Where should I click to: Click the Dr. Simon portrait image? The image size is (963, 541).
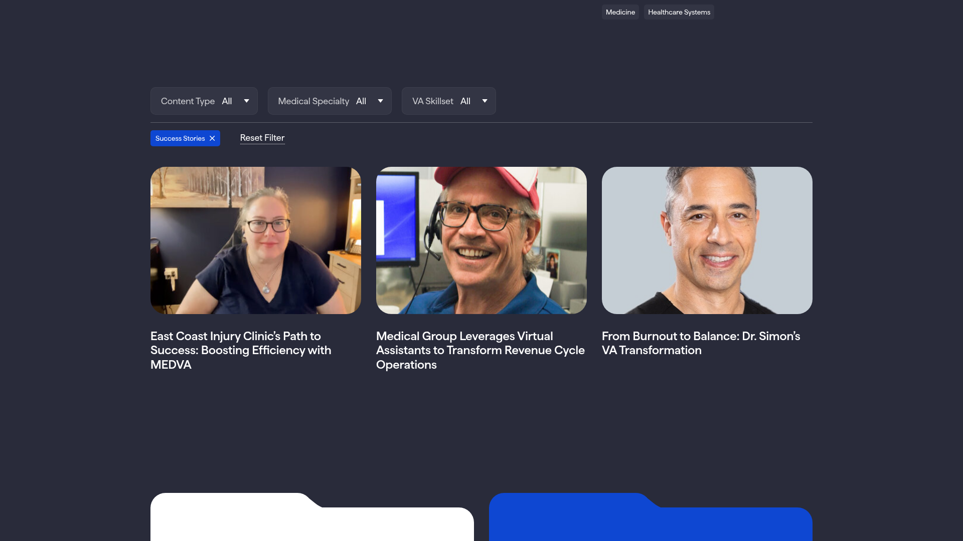707,240
